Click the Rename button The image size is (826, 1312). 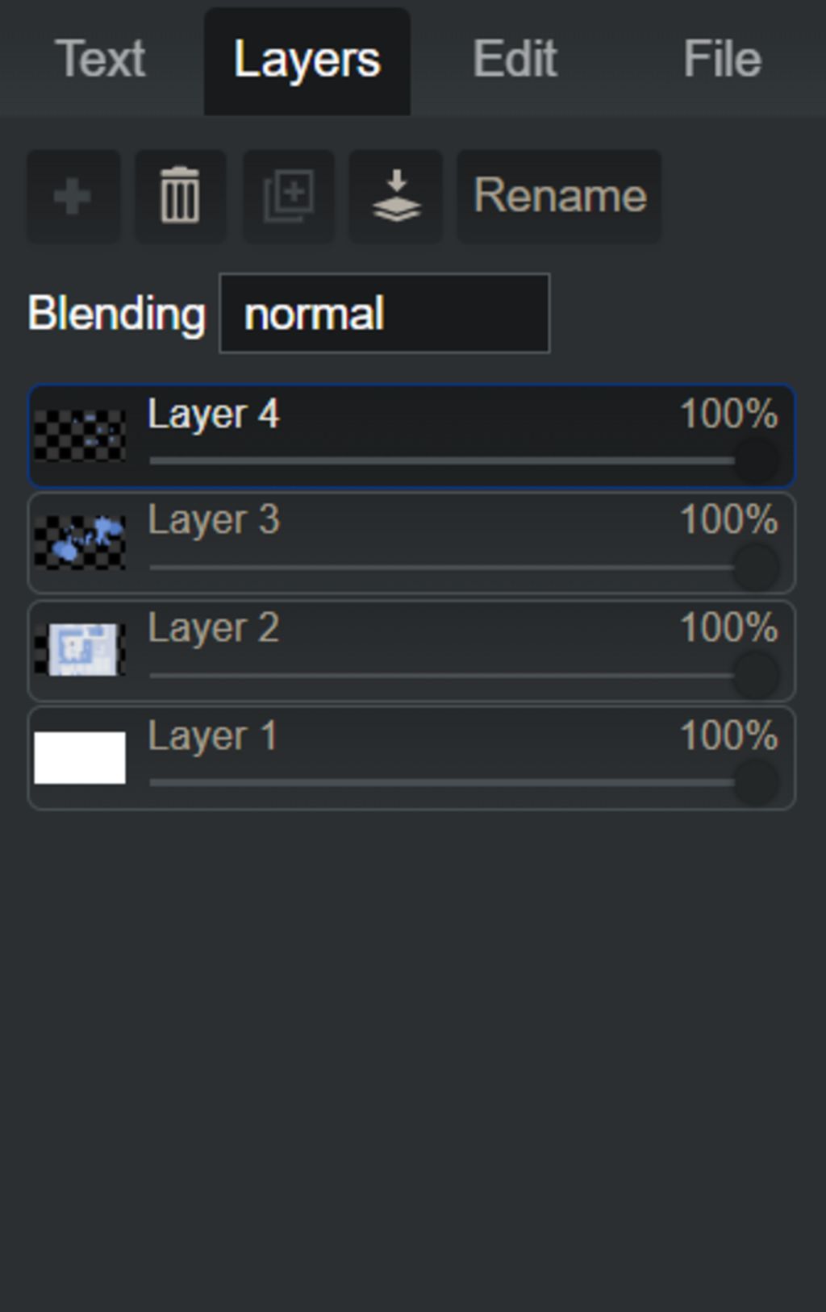coord(559,196)
